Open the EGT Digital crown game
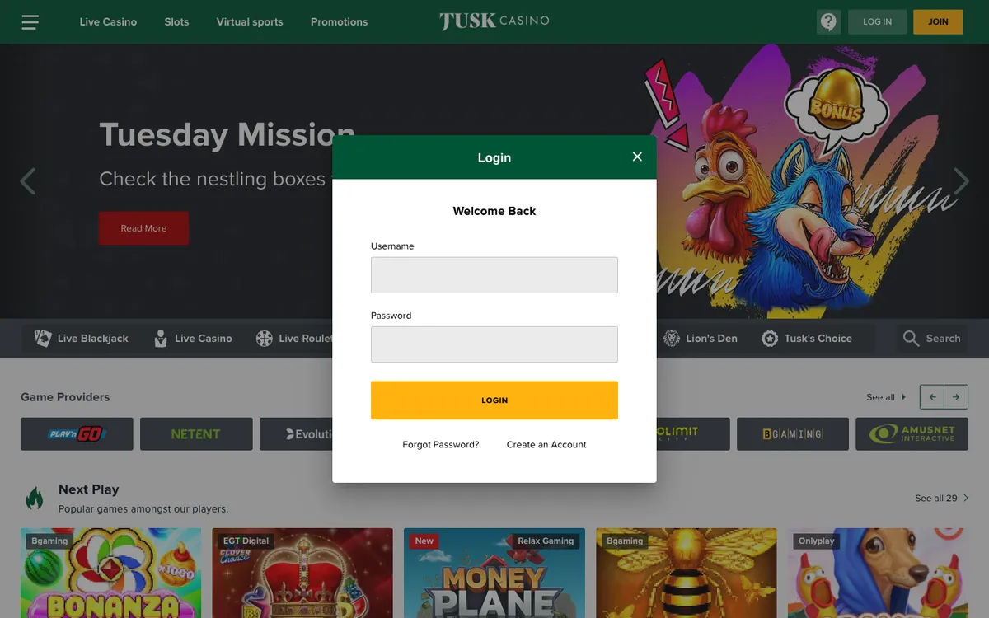The width and height of the screenshot is (989, 618). pyautogui.click(x=302, y=574)
